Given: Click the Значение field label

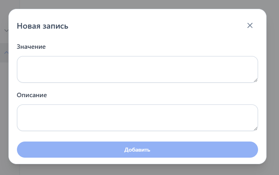Looking at the screenshot, I should (x=31, y=47).
